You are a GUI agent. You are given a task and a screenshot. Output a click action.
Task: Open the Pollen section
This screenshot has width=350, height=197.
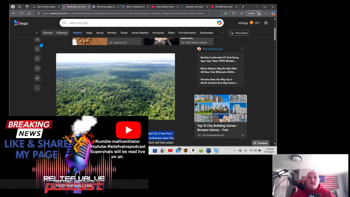click(171, 33)
